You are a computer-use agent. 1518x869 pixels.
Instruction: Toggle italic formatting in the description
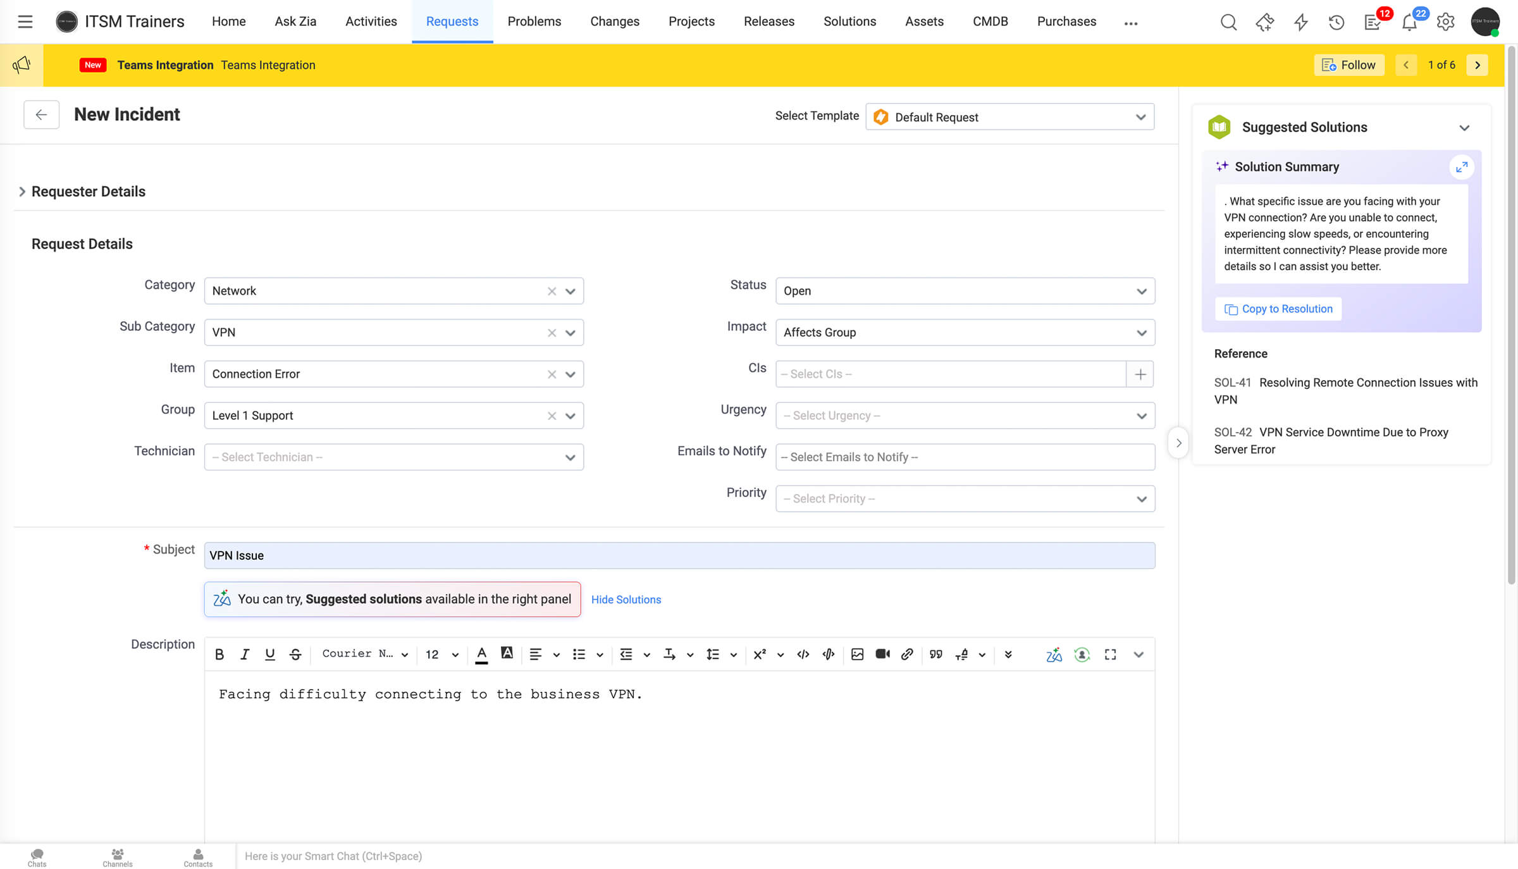pos(245,655)
